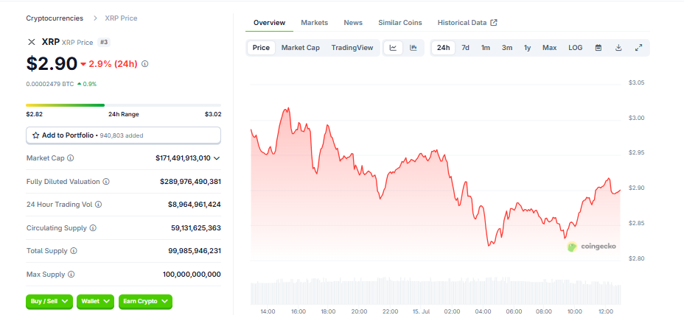Click the XRP Price breadcrumb text
The height and width of the screenshot is (315, 684).
click(121, 18)
